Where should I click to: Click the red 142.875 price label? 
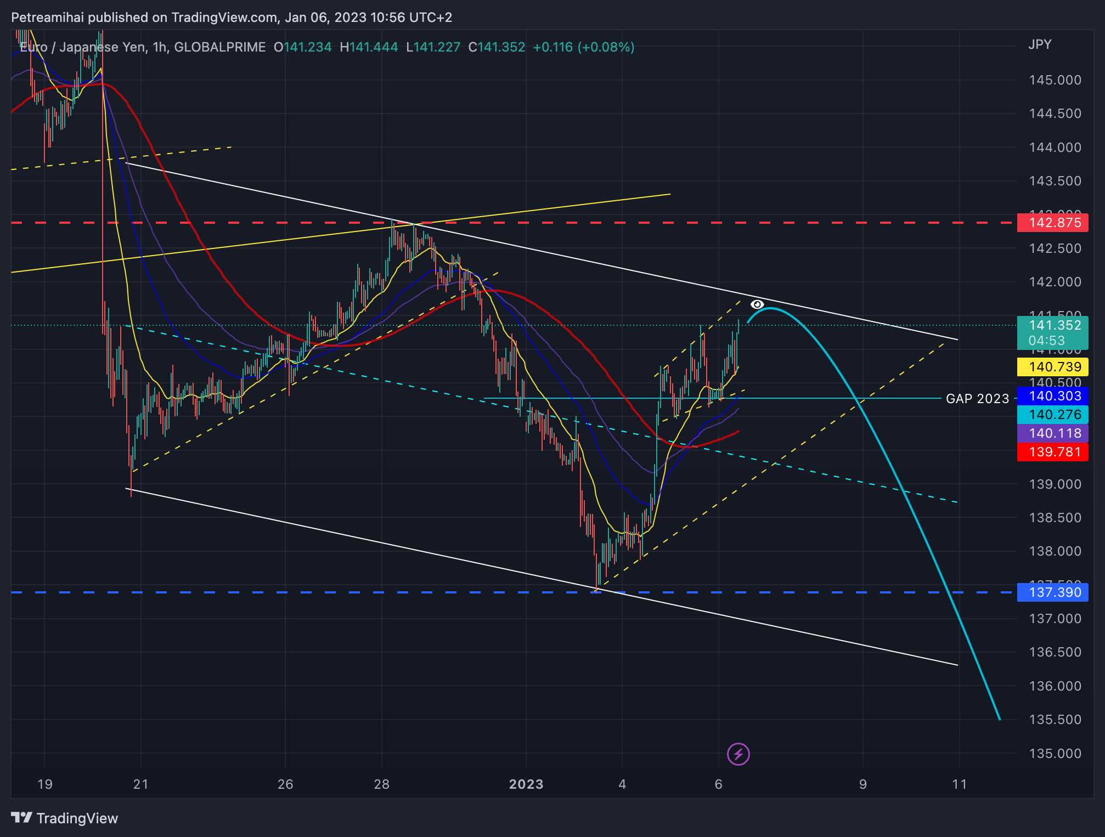coord(1052,223)
